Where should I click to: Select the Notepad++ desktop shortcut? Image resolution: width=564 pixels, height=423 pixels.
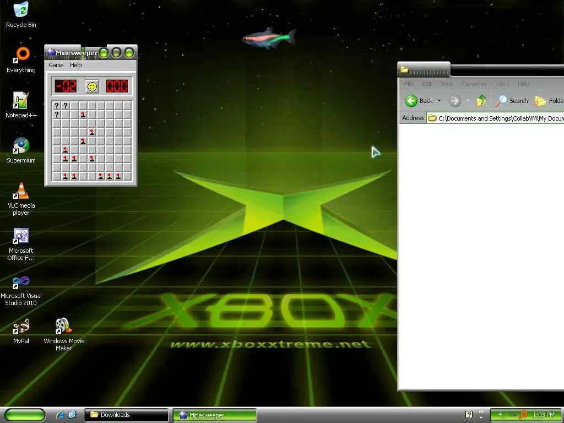pos(21,105)
